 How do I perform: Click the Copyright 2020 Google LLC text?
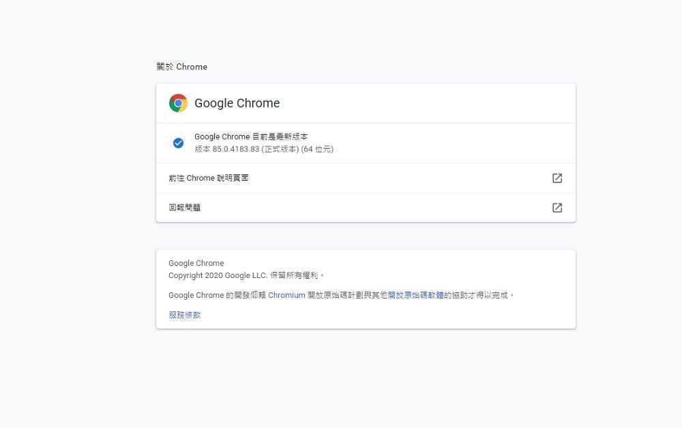[x=211, y=275]
